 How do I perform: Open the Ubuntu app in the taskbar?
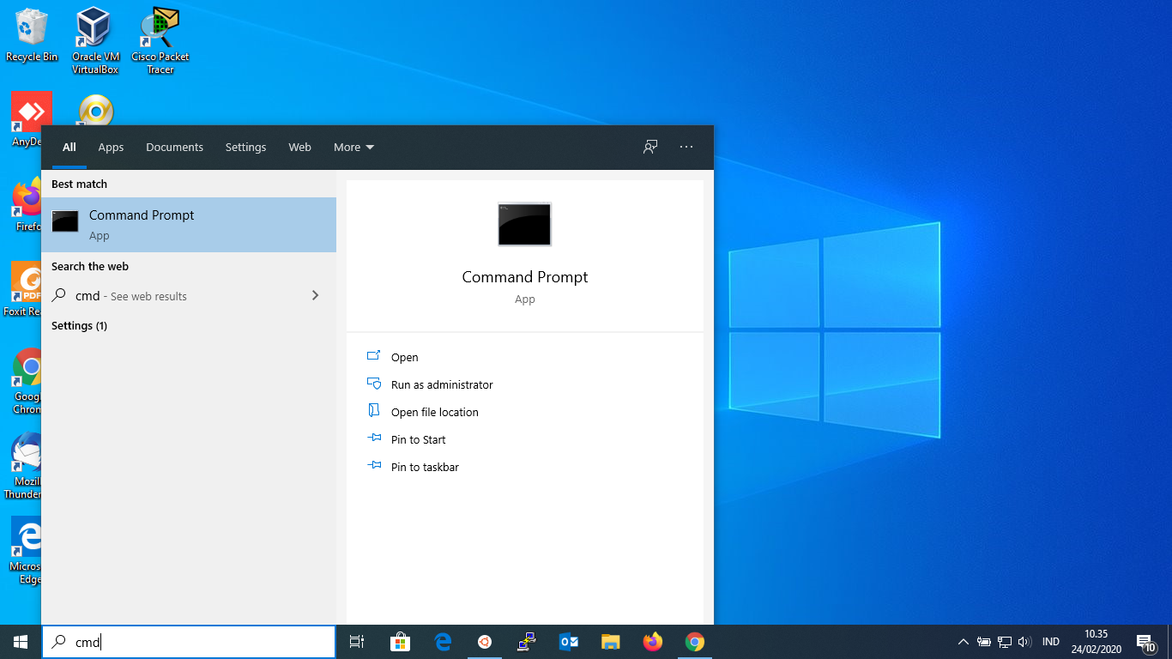coord(485,642)
